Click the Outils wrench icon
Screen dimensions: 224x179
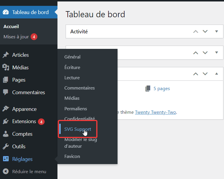click(x=6, y=146)
